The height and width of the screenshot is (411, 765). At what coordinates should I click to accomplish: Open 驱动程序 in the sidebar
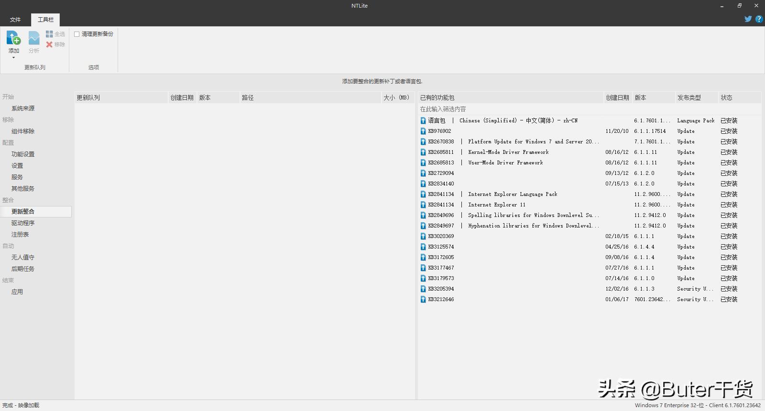[x=23, y=223]
